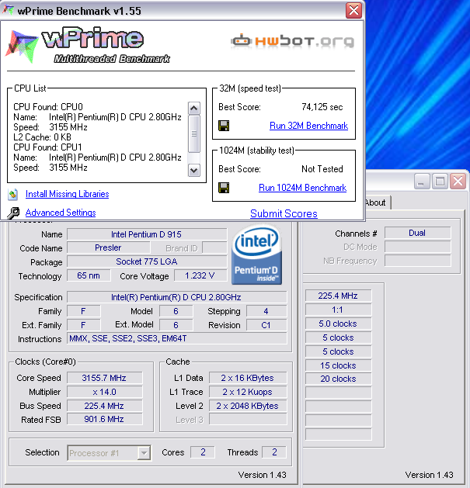
Task: Click the L1 Trace value 2 x 12 Kuops
Action: (248, 392)
